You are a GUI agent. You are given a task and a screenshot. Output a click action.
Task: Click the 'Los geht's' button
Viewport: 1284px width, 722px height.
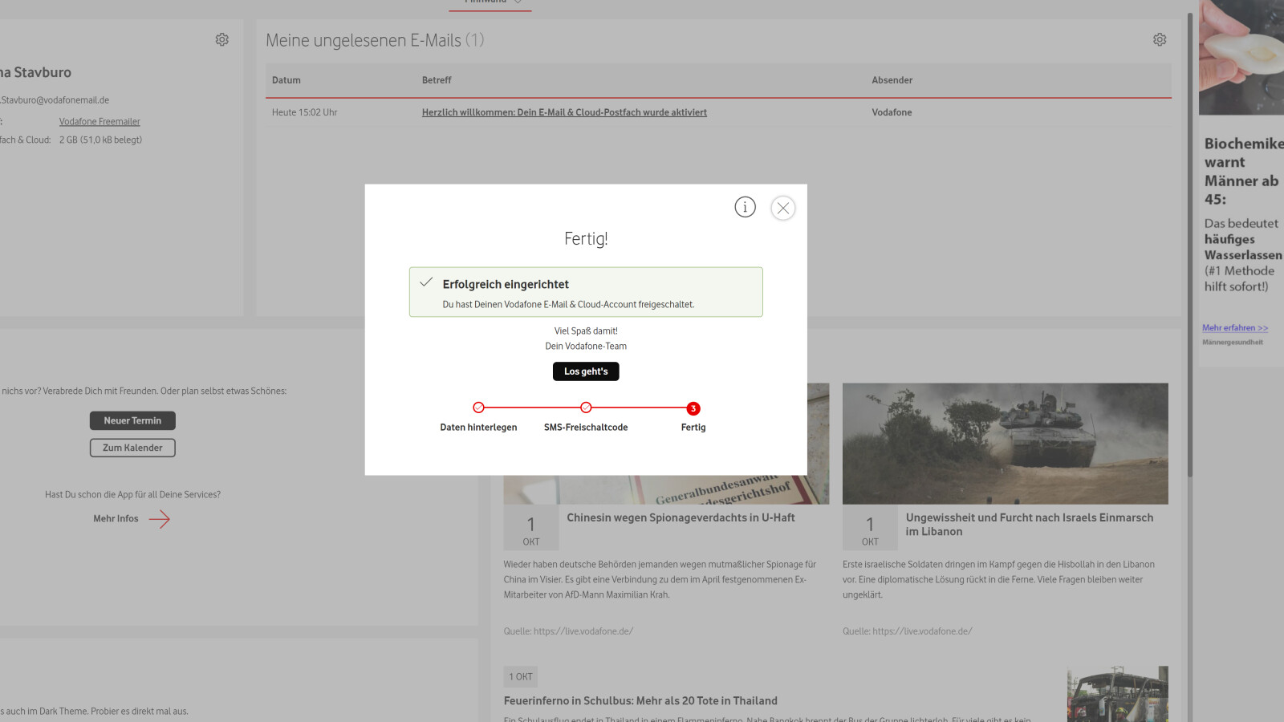click(x=585, y=371)
